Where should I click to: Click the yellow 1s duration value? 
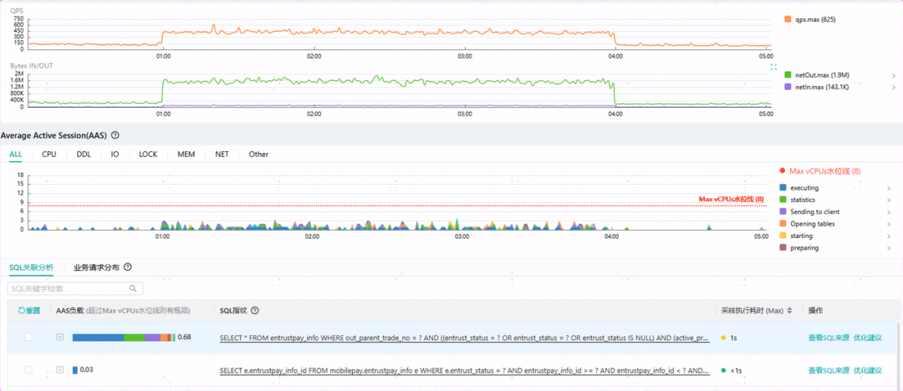734,338
